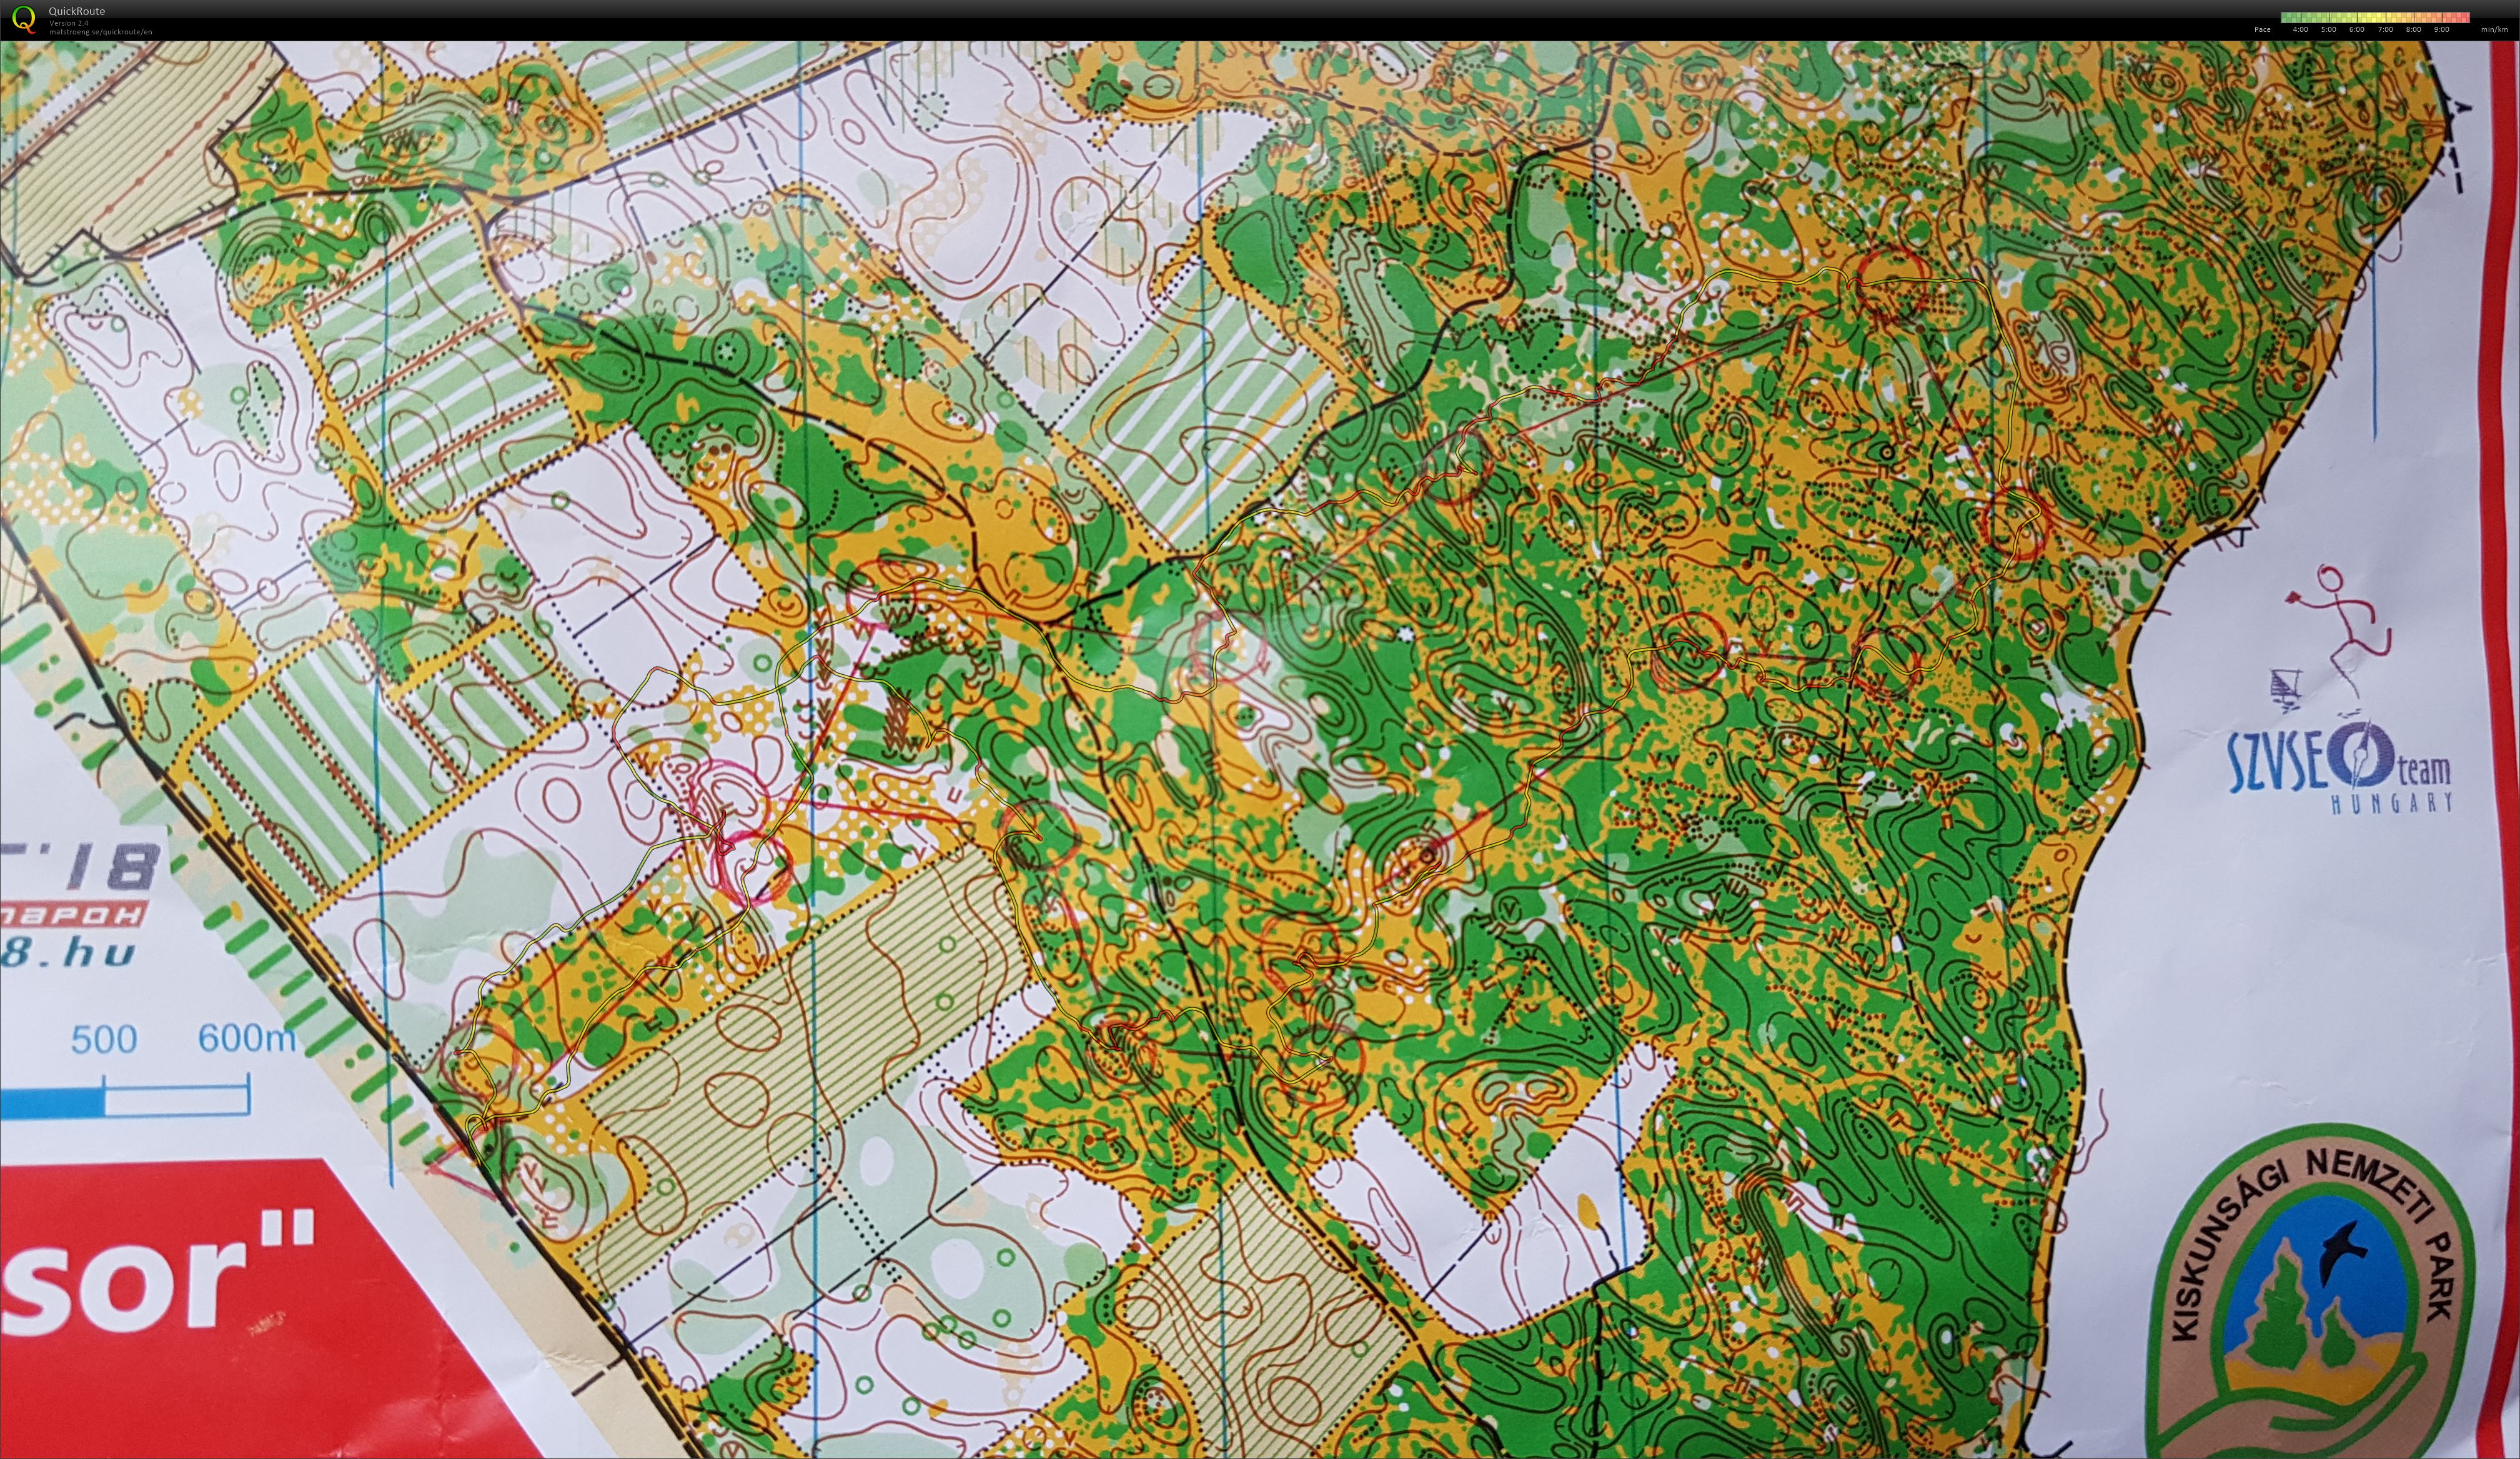
Task: Click the 500 scale bar label
Action: pos(103,1040)
